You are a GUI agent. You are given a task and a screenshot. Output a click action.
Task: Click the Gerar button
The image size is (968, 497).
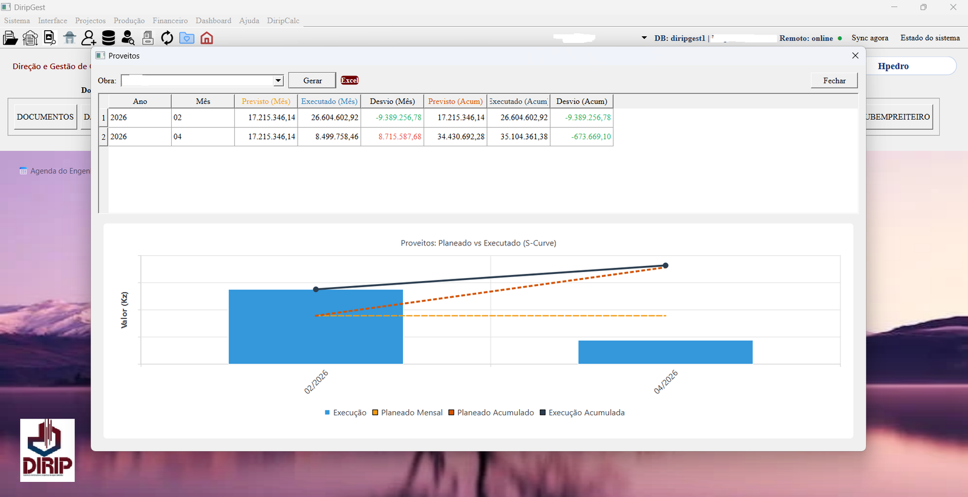pyautogui.click(x=312, y=80)
